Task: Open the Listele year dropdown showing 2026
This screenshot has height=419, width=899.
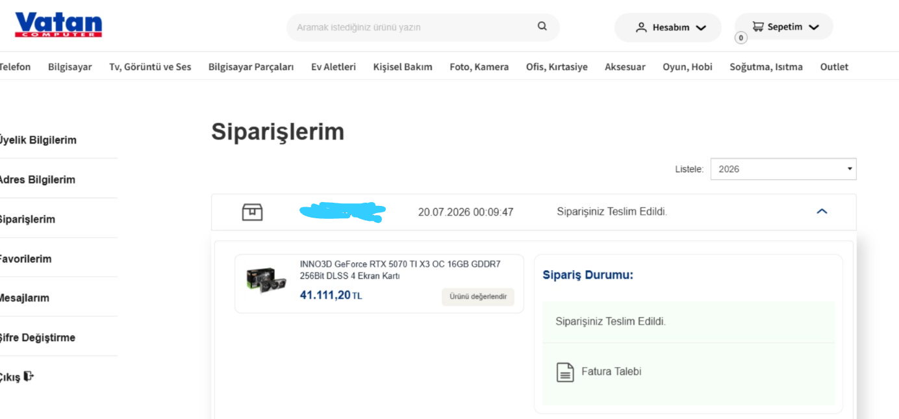Action: (783, 169)
